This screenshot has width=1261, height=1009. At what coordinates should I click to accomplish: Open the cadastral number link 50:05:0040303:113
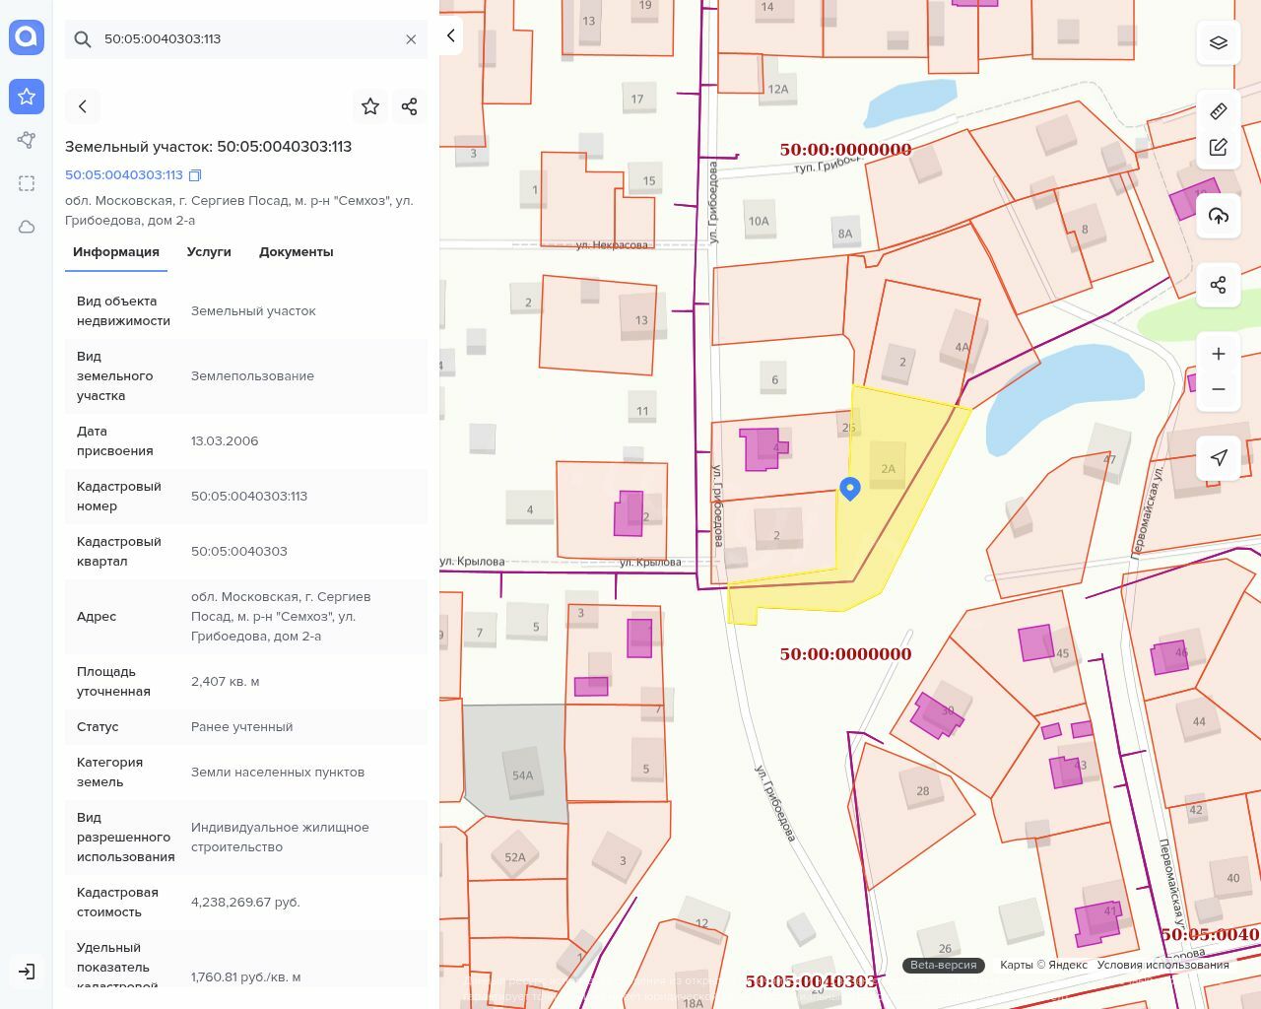pyautogui.click(x=124, y=175)
